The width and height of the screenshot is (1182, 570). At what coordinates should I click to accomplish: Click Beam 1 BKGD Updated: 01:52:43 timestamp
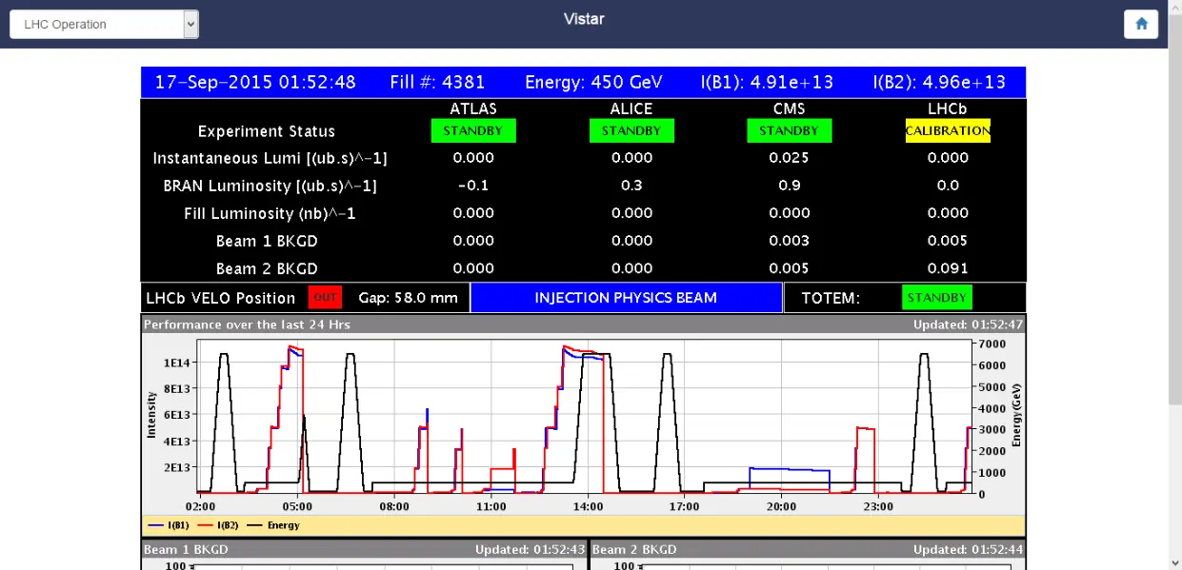click(531, 549)
